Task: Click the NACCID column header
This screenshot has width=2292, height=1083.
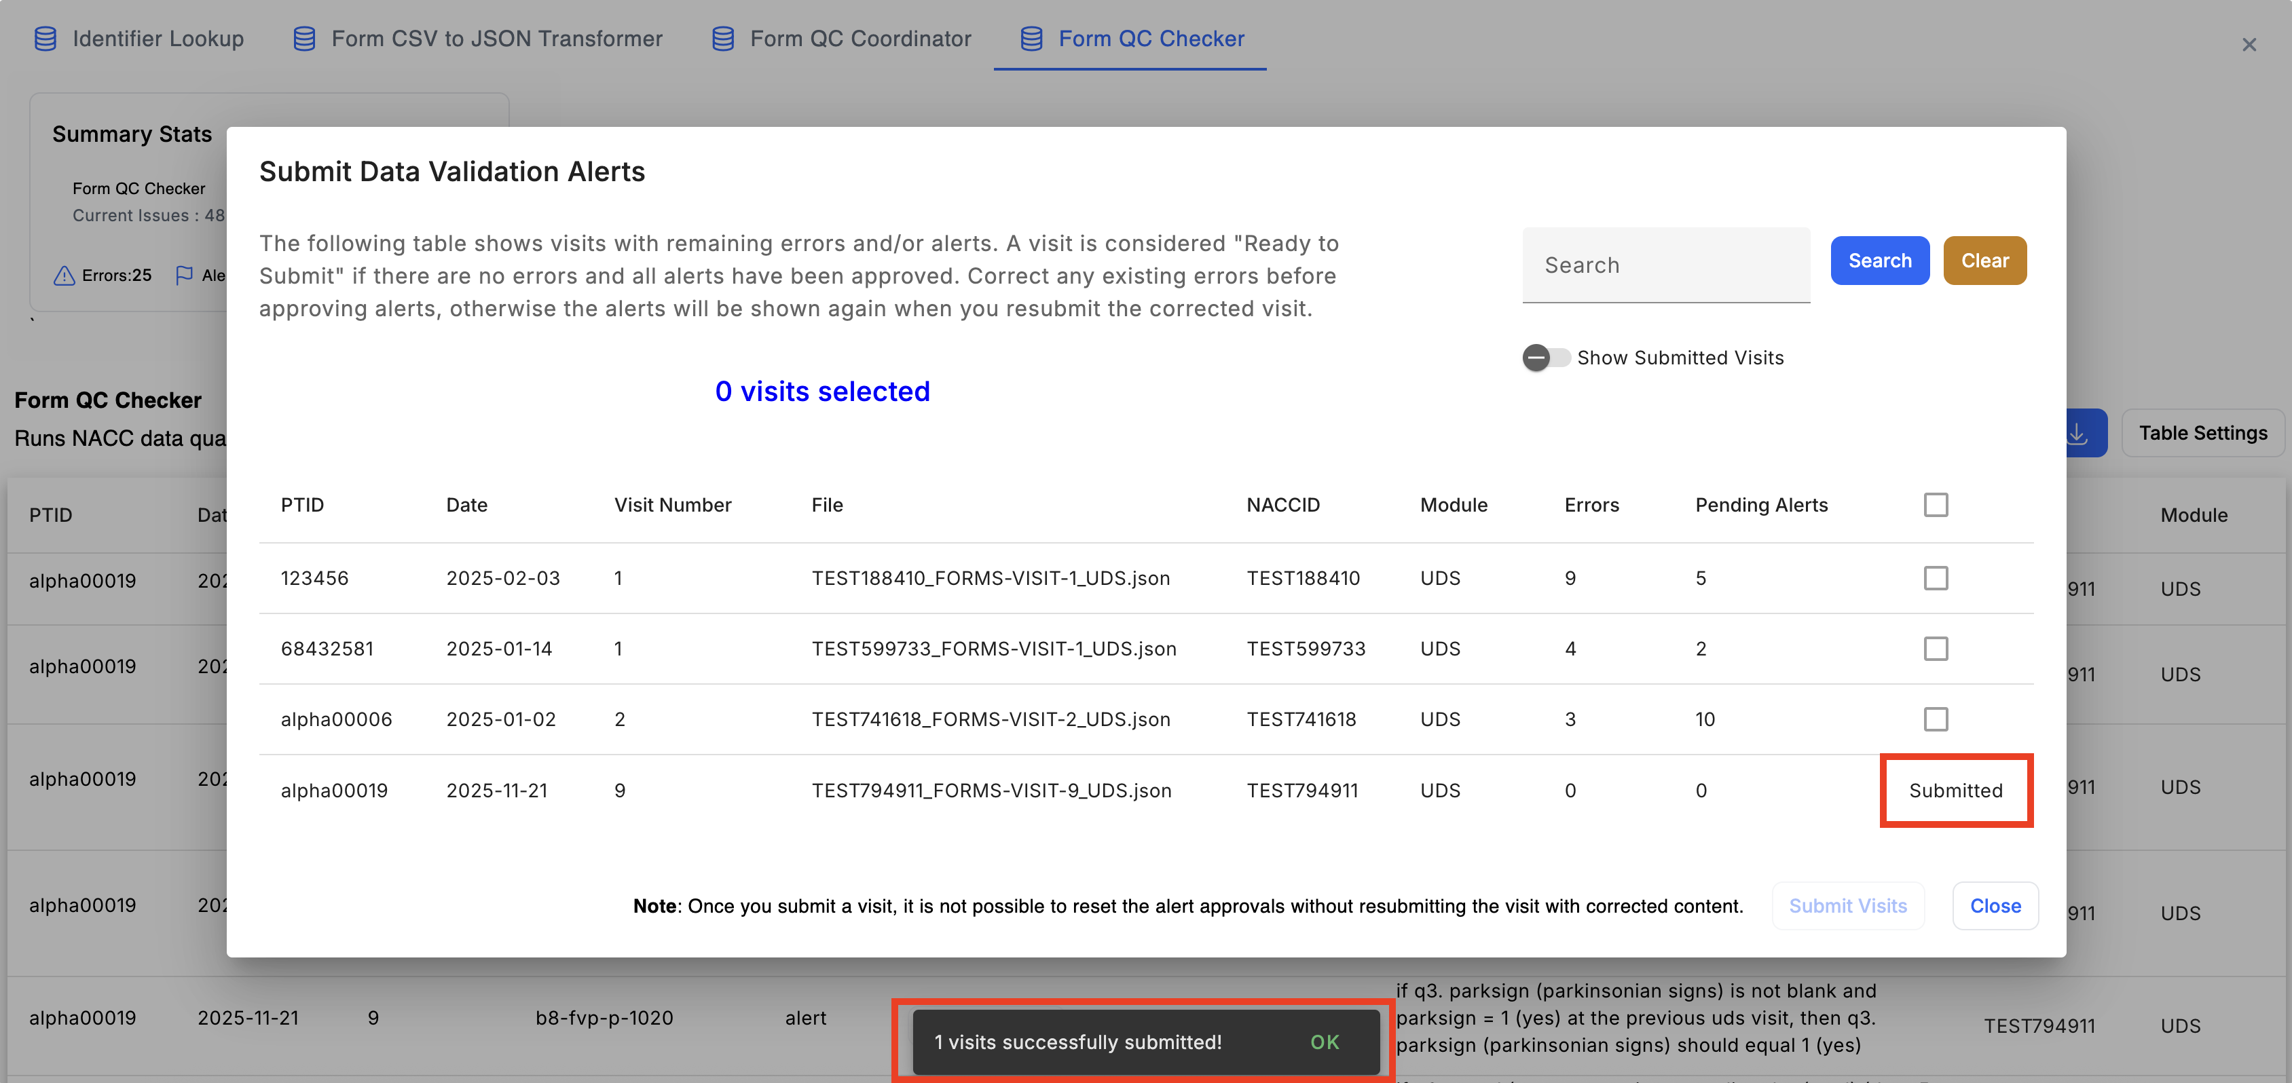Action: [x=1282, y=505]
